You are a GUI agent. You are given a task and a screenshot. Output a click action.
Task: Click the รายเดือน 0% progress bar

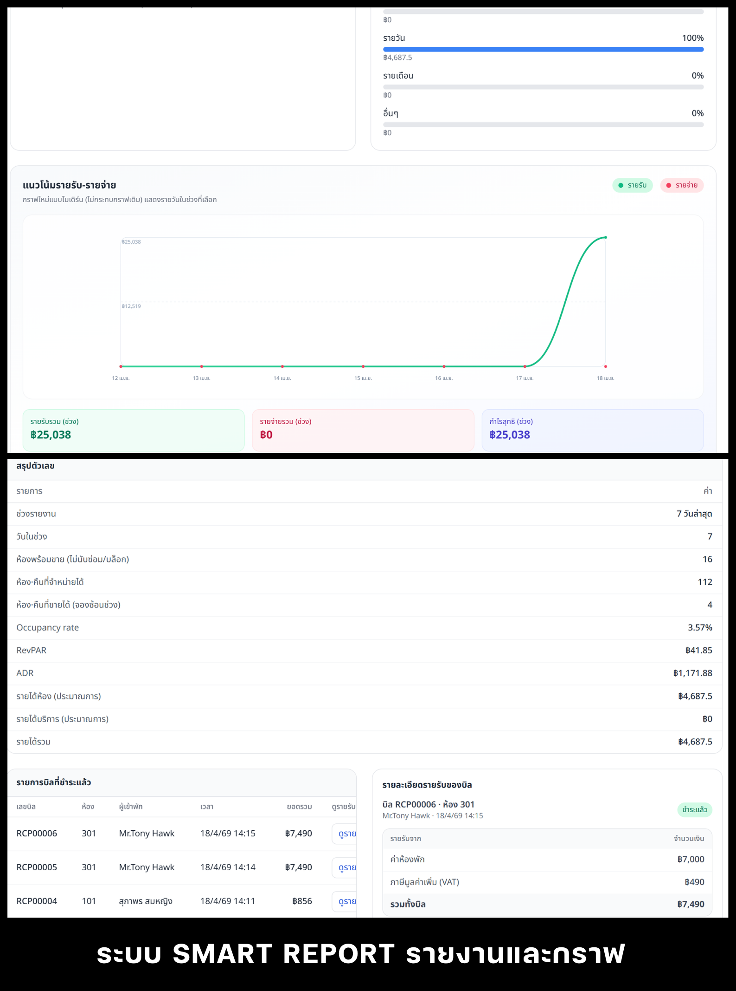coord(543,87)
